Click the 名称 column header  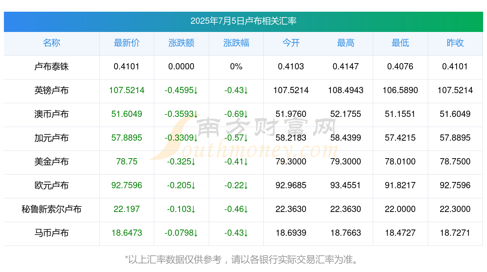click(x=51, y=43)
